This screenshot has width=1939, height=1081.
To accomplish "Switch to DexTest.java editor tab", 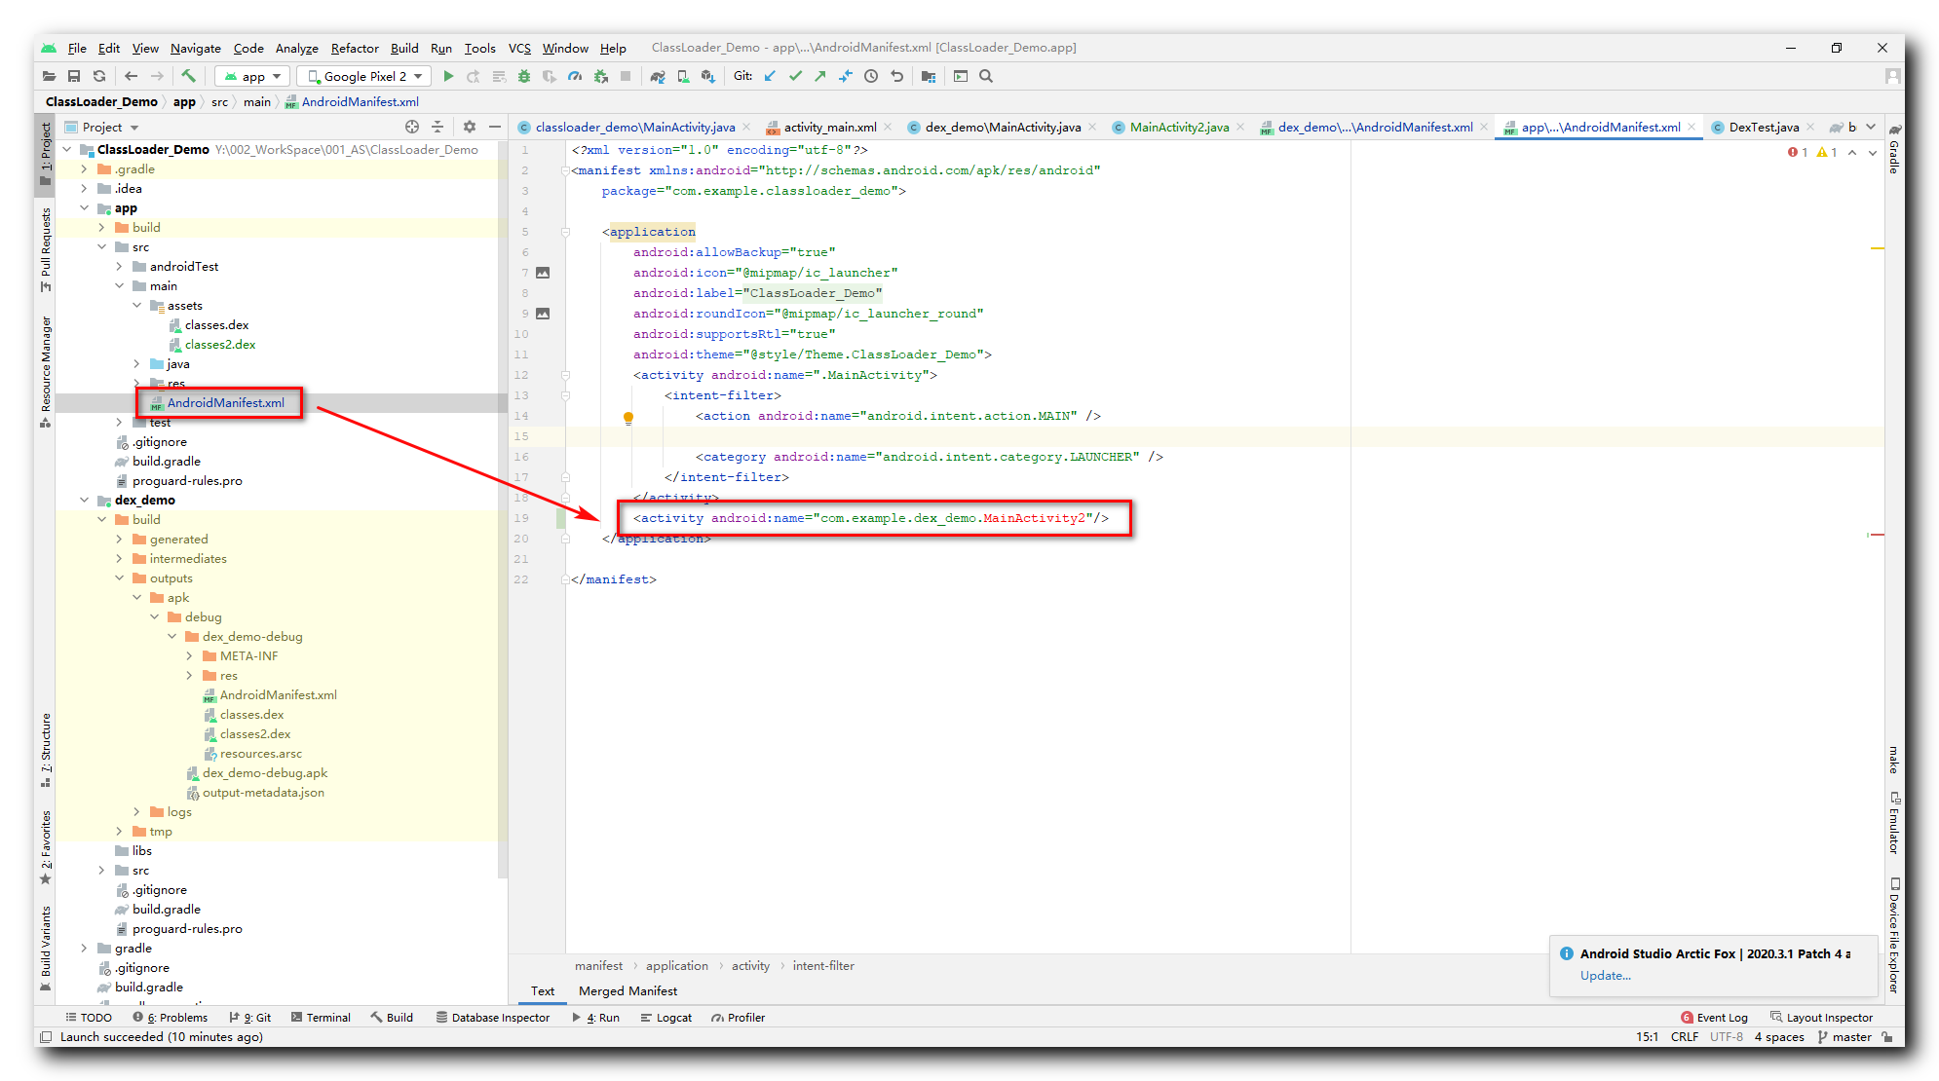I will (1763, 127).
